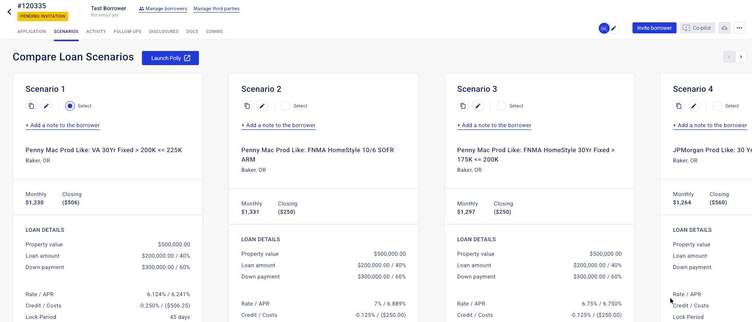752x322 pixels.
Task: Click Scenario 1 product name VA 30Yr Fixed
Action: [x=104, y=150]
